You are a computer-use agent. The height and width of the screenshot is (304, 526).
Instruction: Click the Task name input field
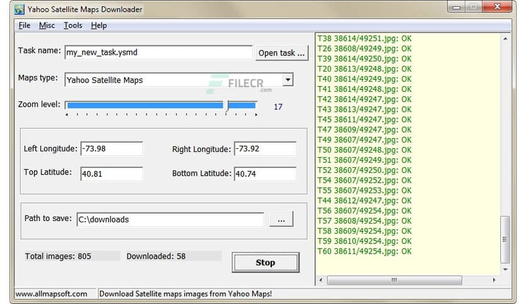tap(159, 53)
